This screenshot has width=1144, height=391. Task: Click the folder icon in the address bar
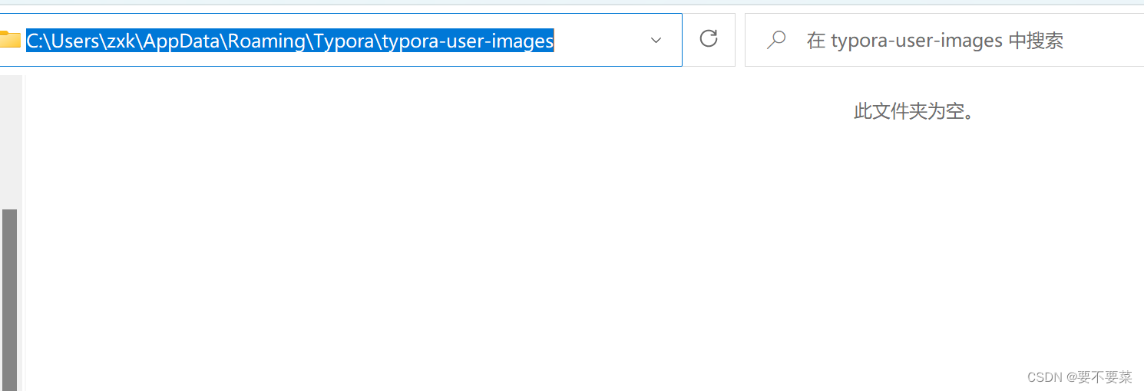[x=10, y=39]
